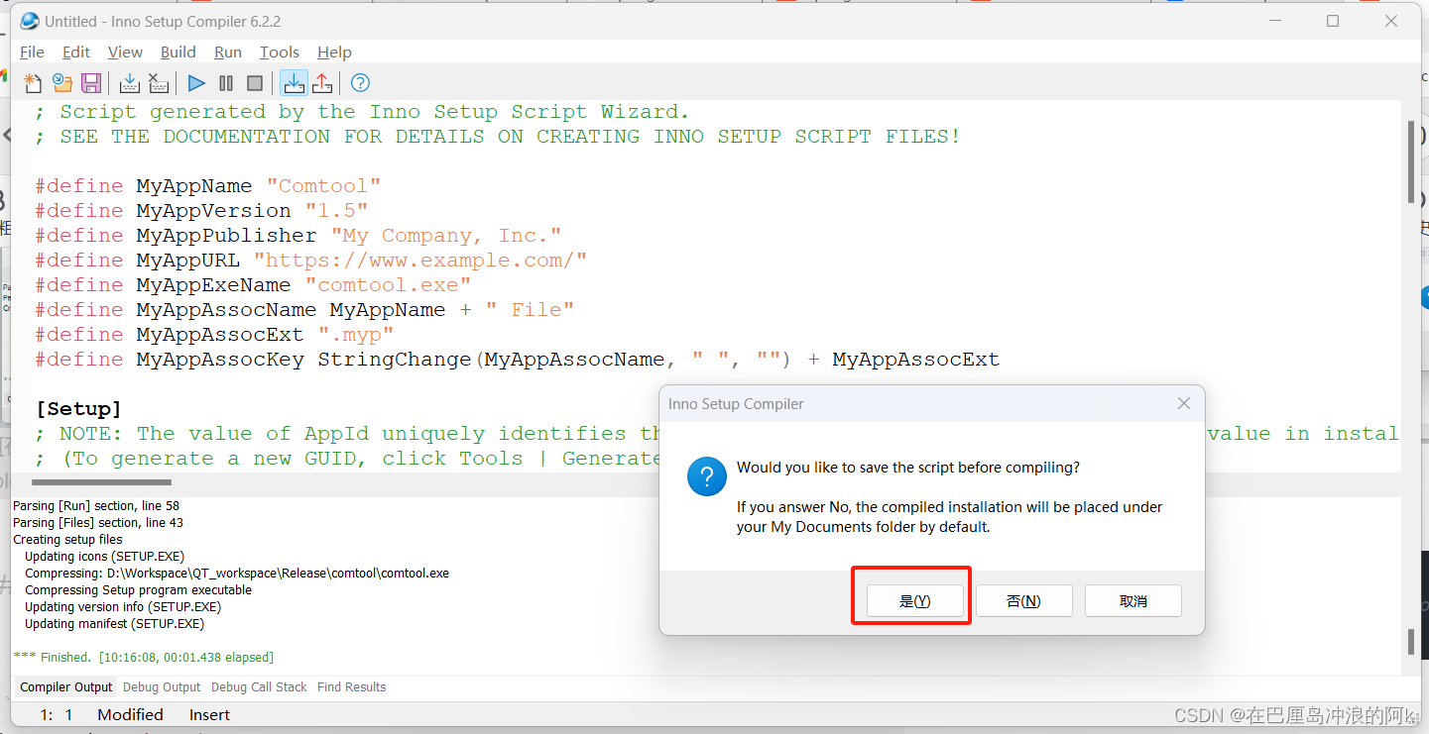Click "Compressing Setup program executable" output line
The image size is (1429, 734).
(139, 589)
